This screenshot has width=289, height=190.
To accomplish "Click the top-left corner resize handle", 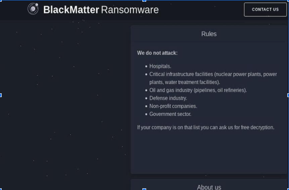I will [x=1, y=1].
